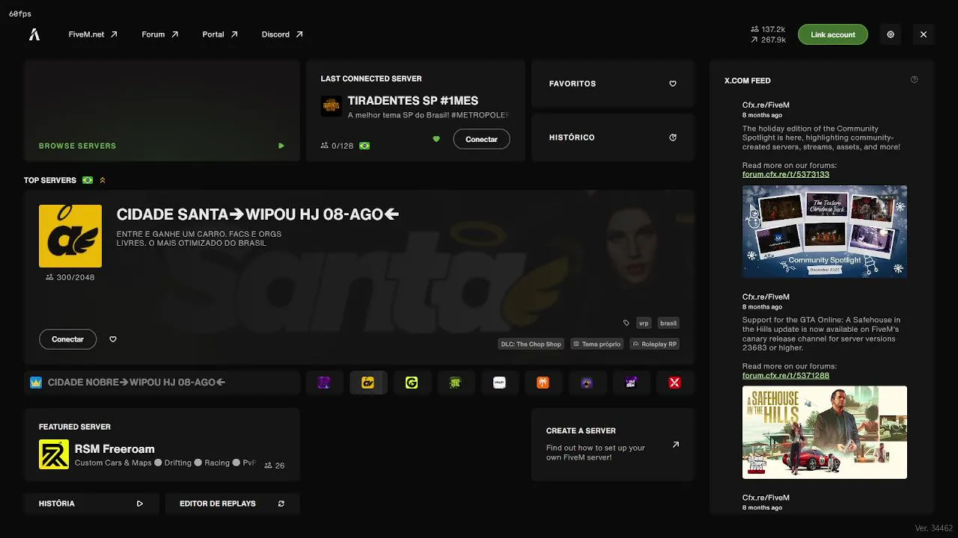Open the FAVORITOS panel
The image size is (958, 538).
(613, 84)
